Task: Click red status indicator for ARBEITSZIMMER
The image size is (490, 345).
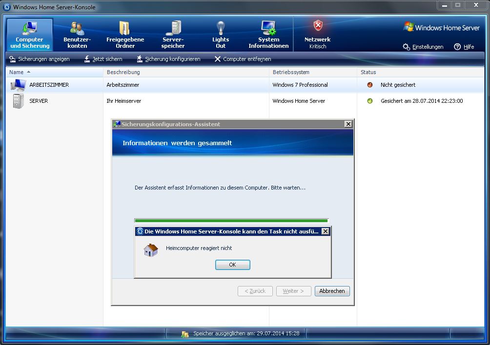Action: tap(369, 85)
